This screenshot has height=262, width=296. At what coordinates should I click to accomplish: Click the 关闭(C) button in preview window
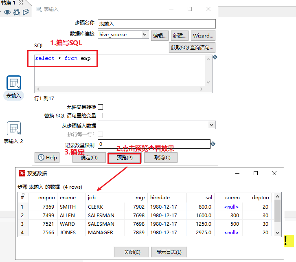(x=132, y=252)
